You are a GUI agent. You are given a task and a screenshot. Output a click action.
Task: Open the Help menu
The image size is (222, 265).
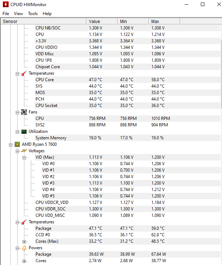click(47, 14)
